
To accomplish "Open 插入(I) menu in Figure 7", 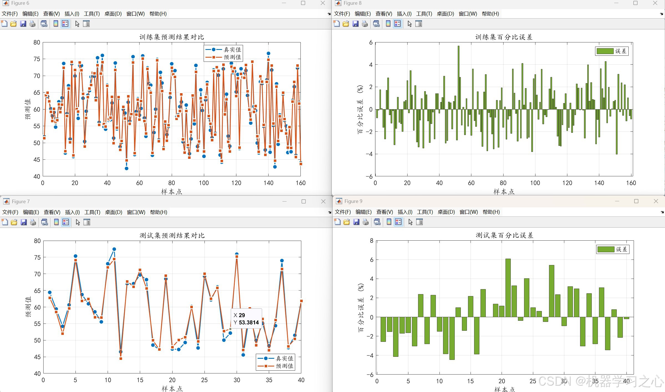I will click(72, 212).
